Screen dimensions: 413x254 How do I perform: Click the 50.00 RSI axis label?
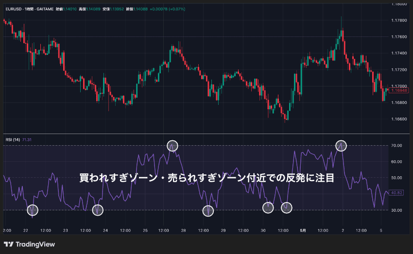tap(396, 178)
